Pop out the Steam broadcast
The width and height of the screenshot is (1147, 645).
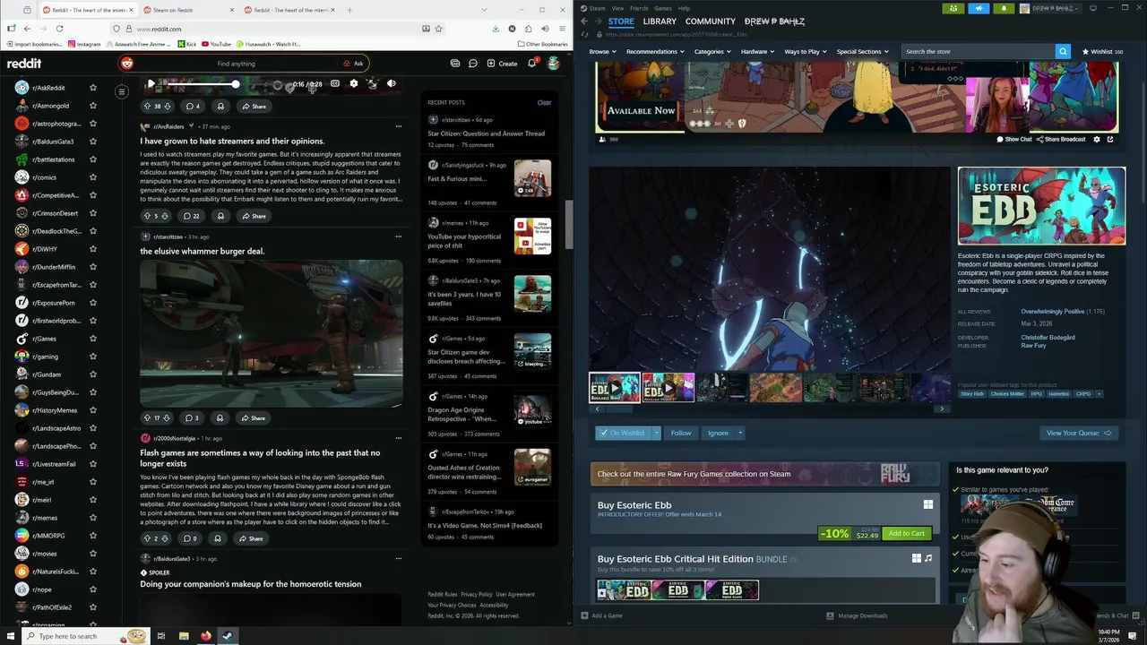pyautogui.click(x=1110, y=139)
